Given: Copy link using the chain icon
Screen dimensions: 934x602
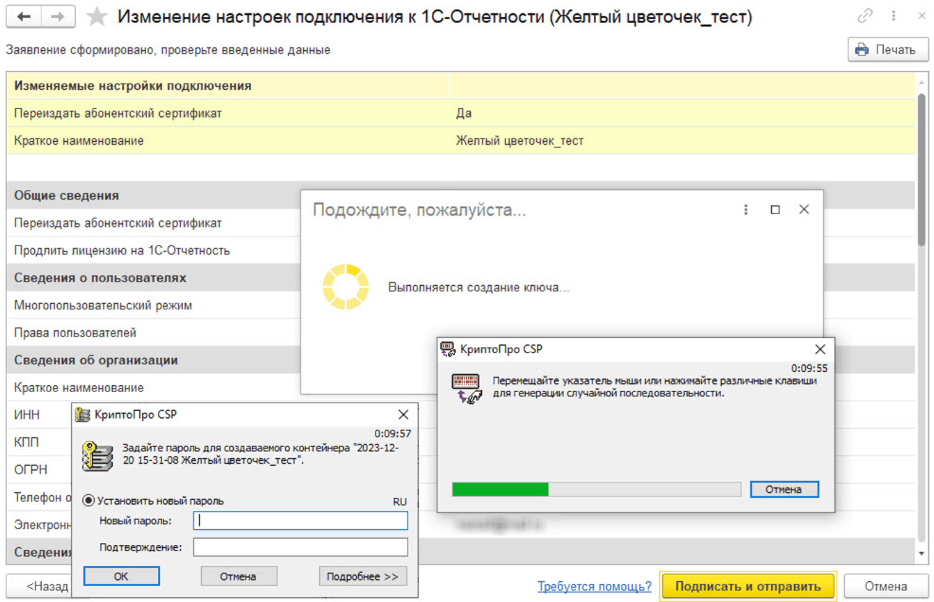Looking at the screenshot, I should click(x=865, y=16).
